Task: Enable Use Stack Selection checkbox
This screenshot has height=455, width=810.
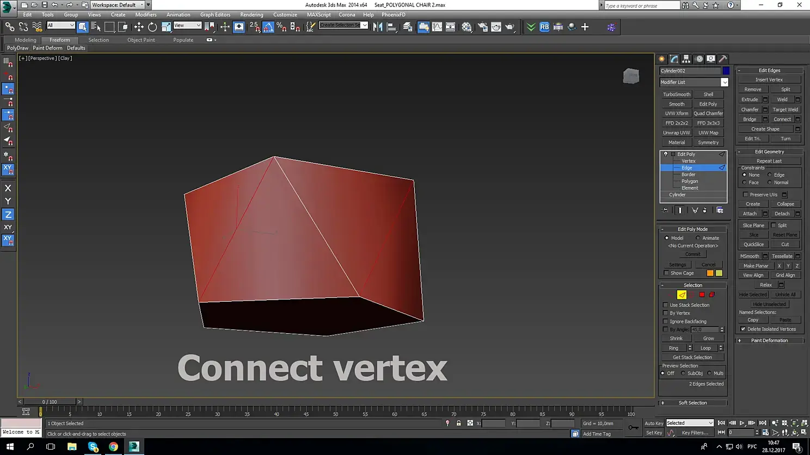Action: click(x=666, y=305)
